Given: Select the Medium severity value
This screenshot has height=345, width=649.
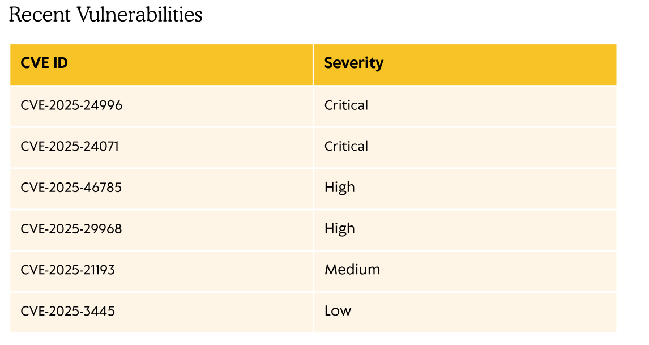Looking at the screenshot, I should coord(352,270).
